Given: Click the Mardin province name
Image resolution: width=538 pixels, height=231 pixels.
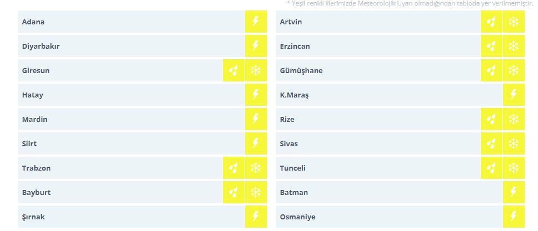Looking at the screenshot, I should [x=34, y=119].
